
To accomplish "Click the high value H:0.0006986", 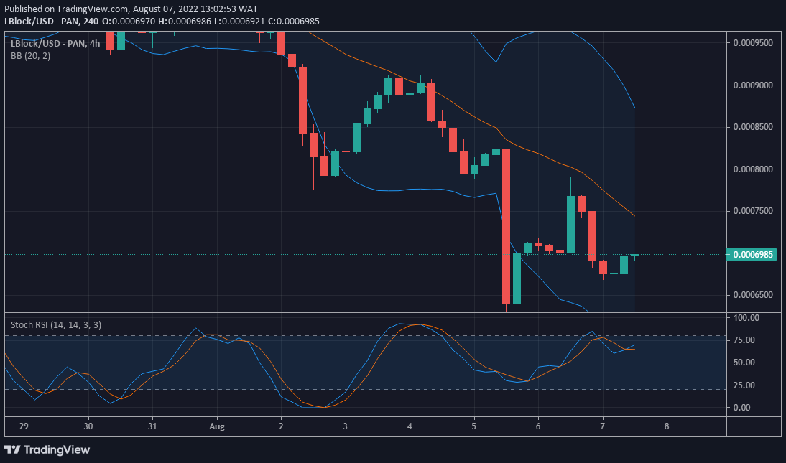I will 183,21.
